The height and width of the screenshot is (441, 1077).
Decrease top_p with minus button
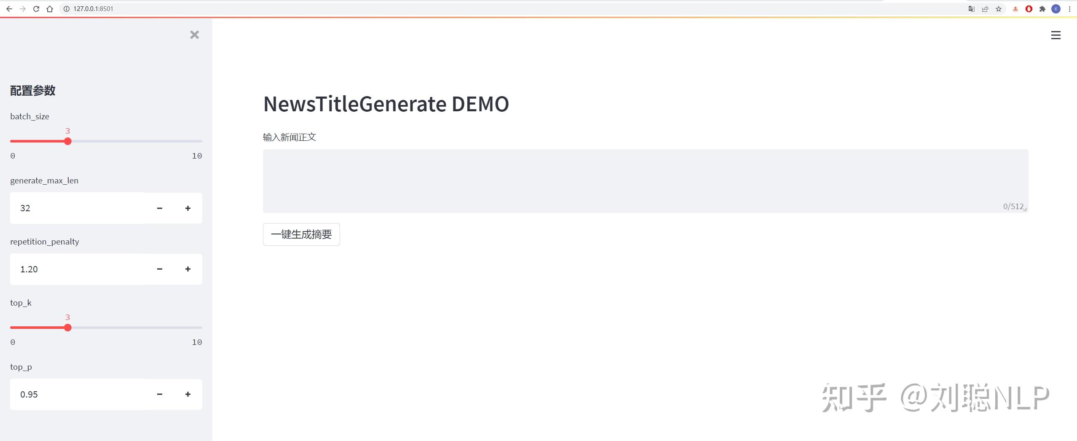pos(160,394)
